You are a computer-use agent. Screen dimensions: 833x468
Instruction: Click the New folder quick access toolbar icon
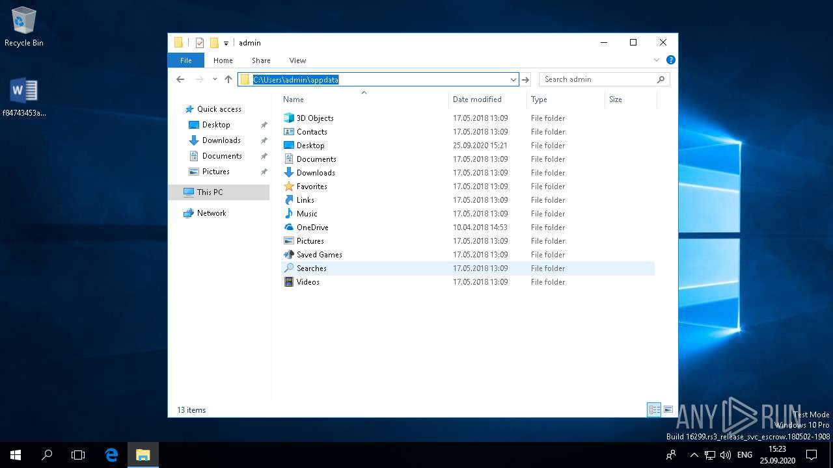[214, 43]
